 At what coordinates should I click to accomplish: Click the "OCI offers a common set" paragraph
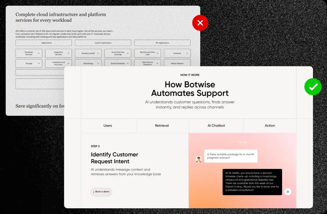click(x=64, y=34)
